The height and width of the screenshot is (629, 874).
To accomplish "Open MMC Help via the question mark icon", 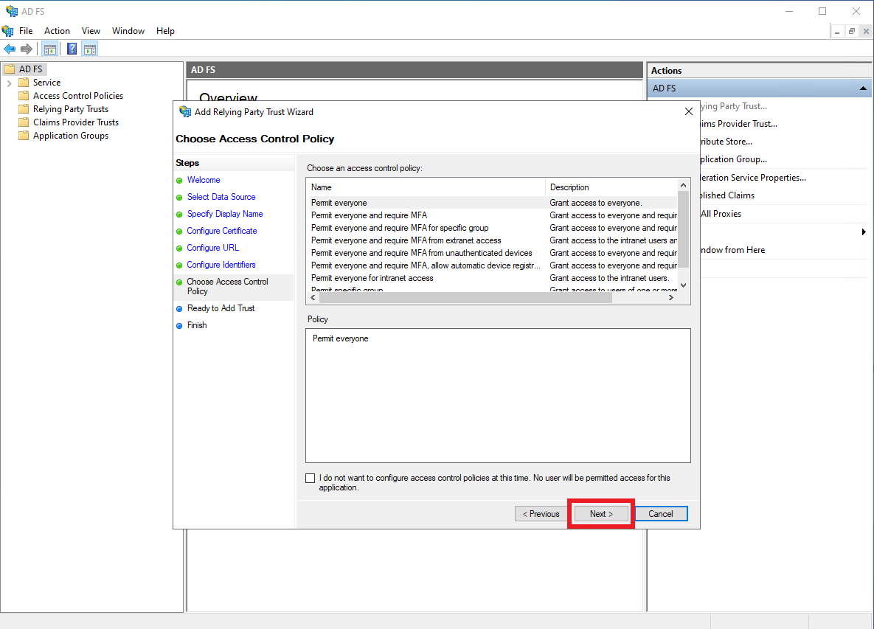I will tap(72, 49).
